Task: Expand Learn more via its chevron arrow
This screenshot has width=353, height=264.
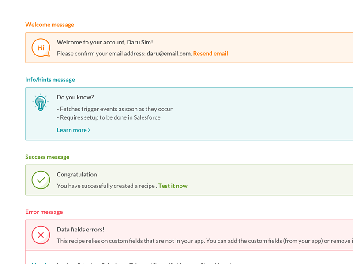Action: [x=89, y=130]
